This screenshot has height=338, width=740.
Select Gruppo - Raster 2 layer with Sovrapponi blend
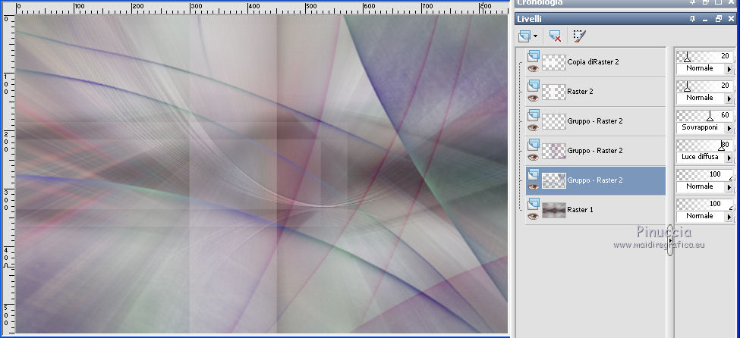594,121
